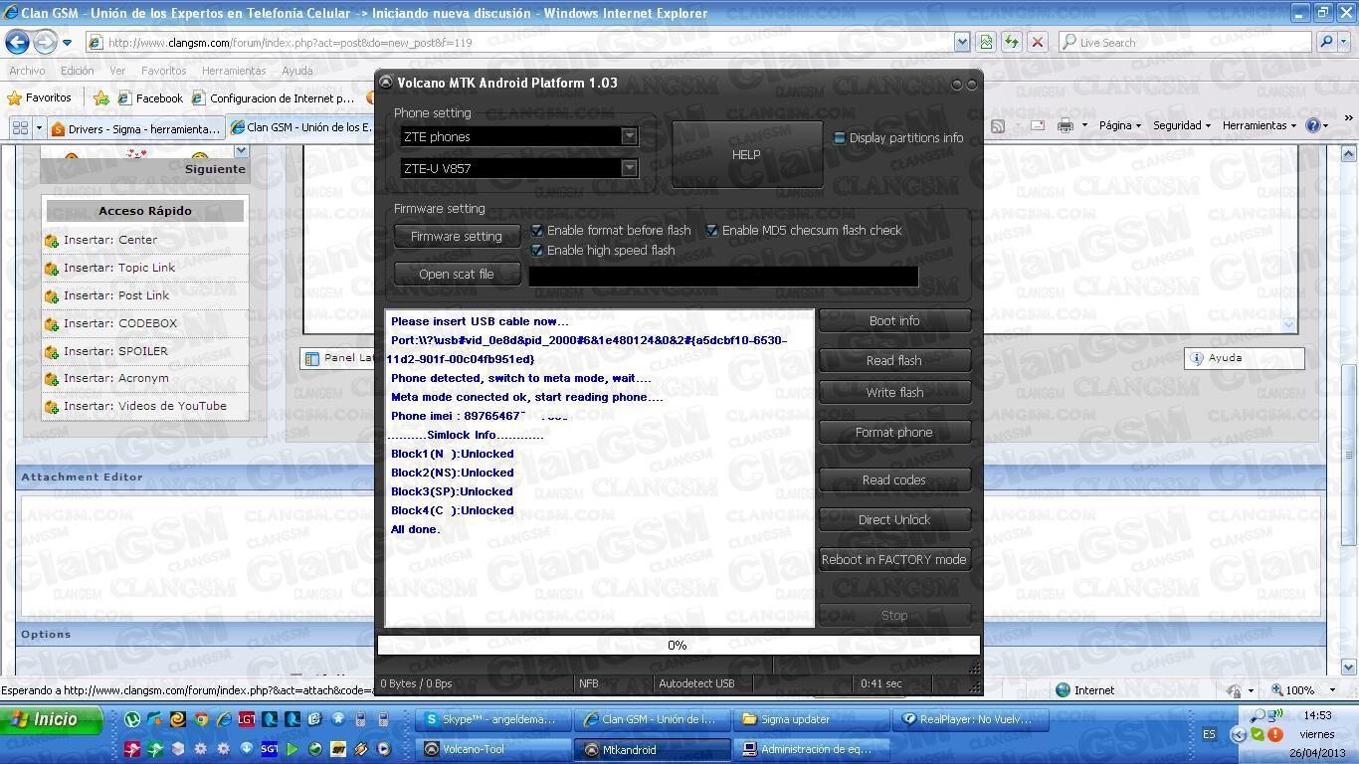Screen dimensions: 1359x764
Task: Click the red alert shield tray icon
Action: tap(1274, 735)
